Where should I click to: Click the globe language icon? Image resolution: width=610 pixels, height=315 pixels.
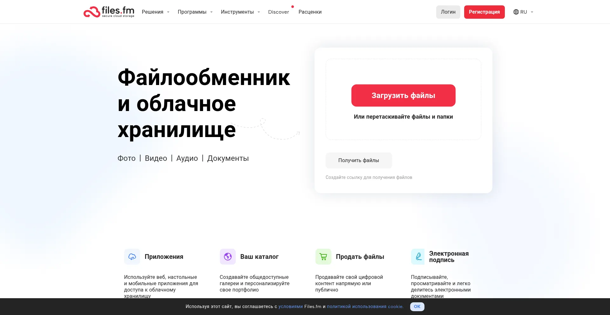516,12
